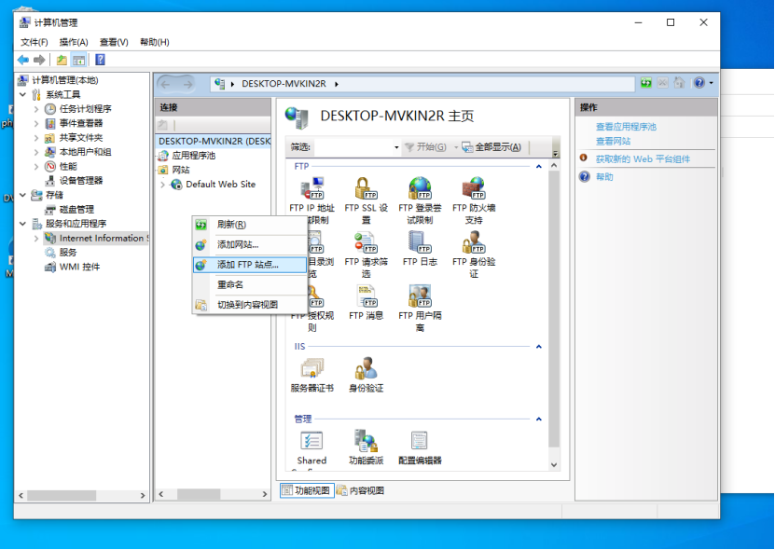Click 查看网站 action link
Viewport: 775px width, 550px height.
point(613,141)
